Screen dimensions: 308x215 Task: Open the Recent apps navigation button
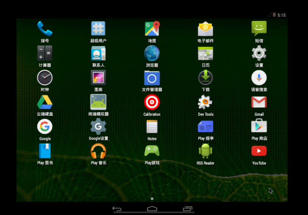point(188,209)
